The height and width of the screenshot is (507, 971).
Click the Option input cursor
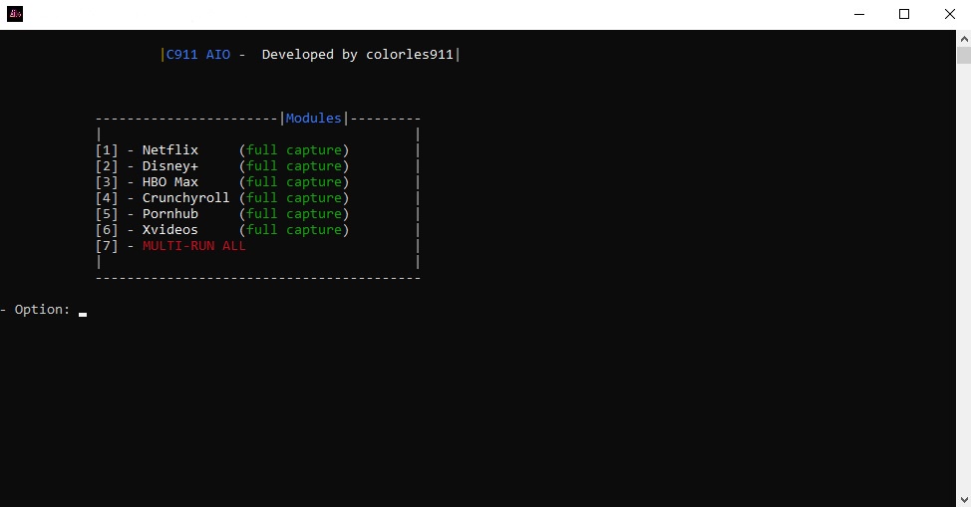tap(83, 314)
